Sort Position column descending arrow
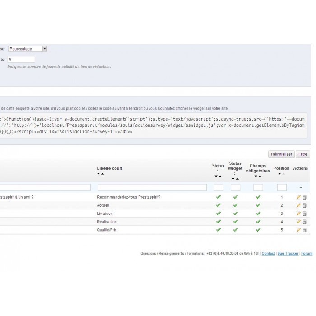 (279, 174)
